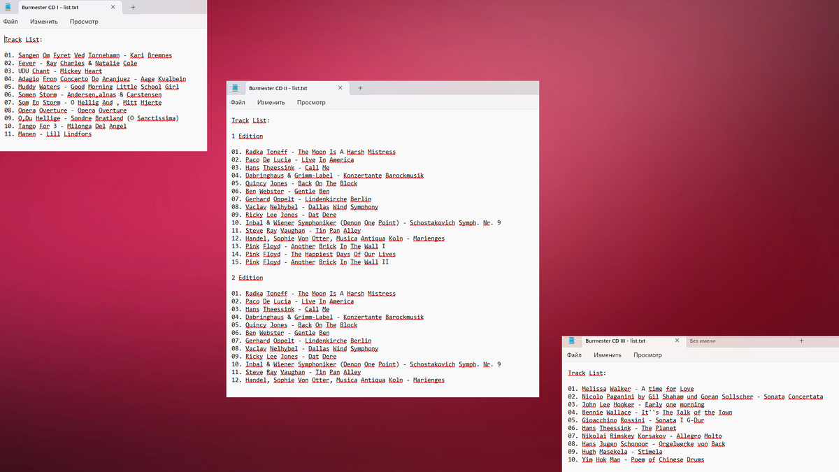The height and width of the screenshot is (472, 839).
Task: Open the Изменить menu in CD III window
Action: tap(607, 355)
